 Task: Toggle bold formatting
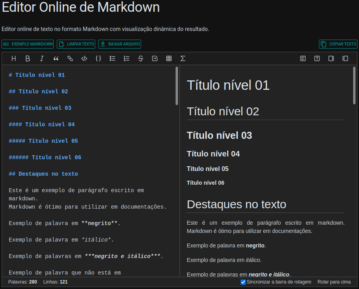pos(28,58)
